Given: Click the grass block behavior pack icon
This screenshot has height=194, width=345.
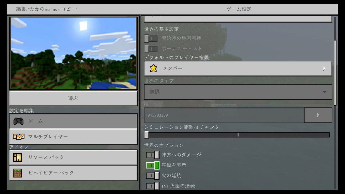Looking at the screenshot, I should 18,173.
